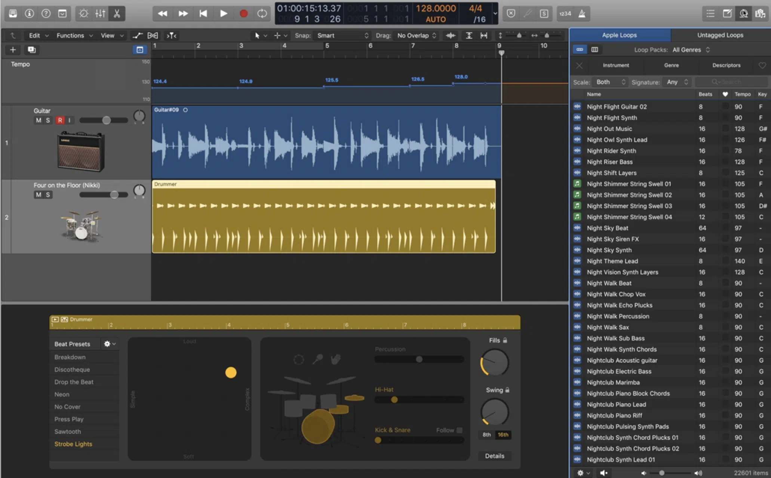Open the Library button in the control bar
This screenshot has width=771, height=478.
(13, 14)
